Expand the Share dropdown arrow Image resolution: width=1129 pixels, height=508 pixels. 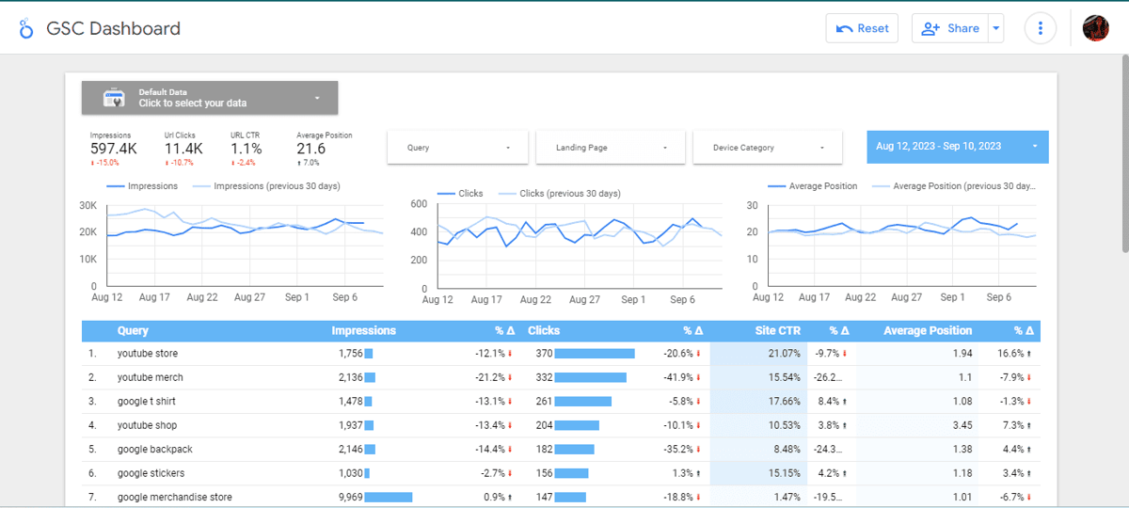click(995, 28)
